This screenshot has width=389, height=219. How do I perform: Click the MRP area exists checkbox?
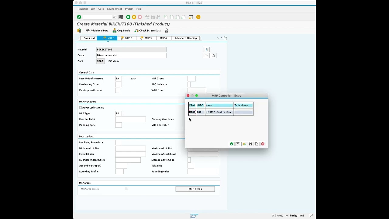point(126,189)
